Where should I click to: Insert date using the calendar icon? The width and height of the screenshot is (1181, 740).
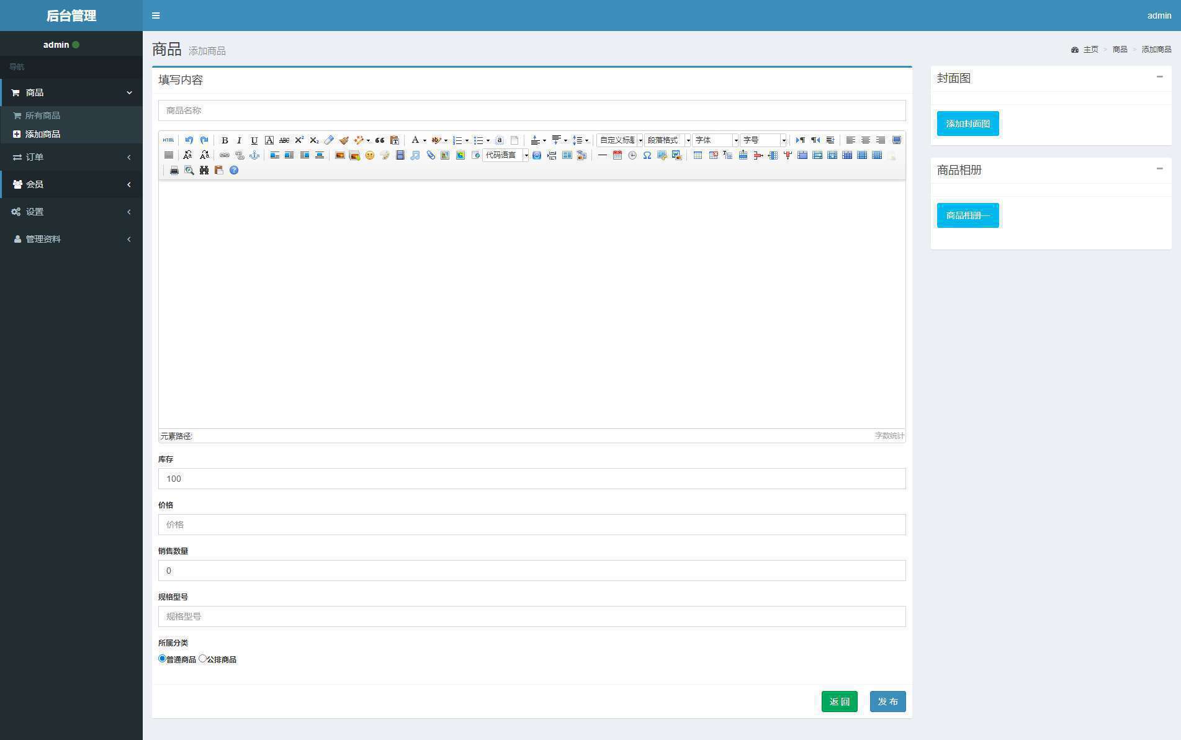pyautogui.click(x=617, y=155)
